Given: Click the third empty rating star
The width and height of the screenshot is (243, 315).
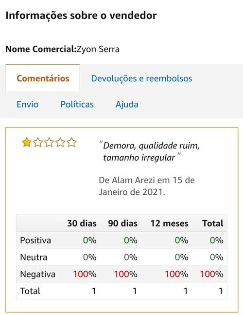Looking at the screenshot, I should point(49,143).
